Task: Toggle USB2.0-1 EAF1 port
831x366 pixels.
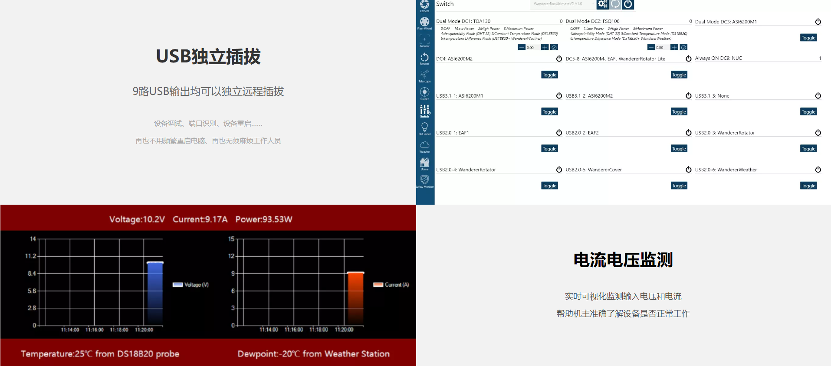Action: tap(549, 149)
